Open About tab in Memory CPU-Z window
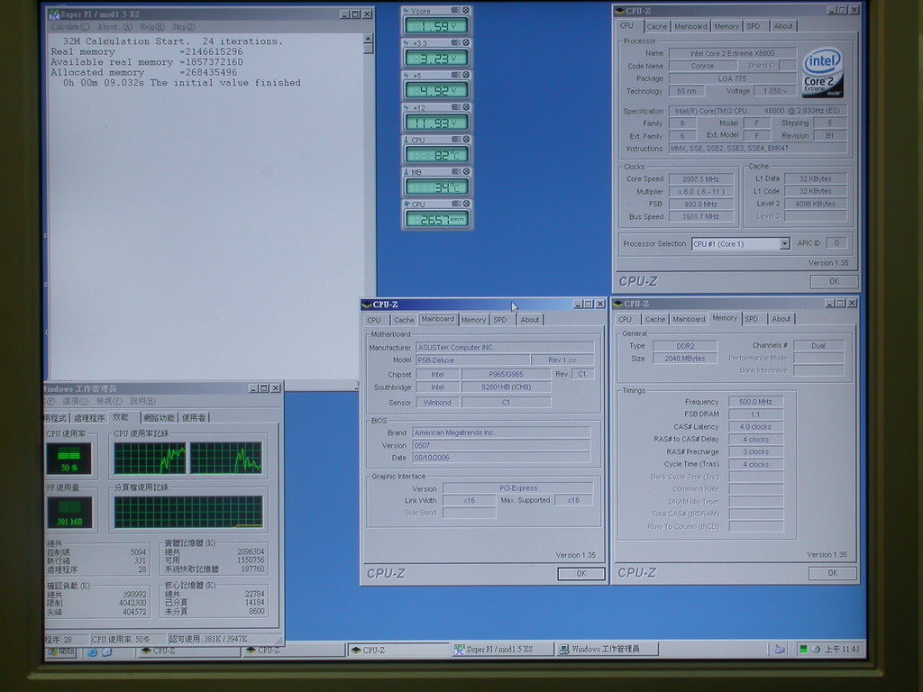 pos(781,319)
